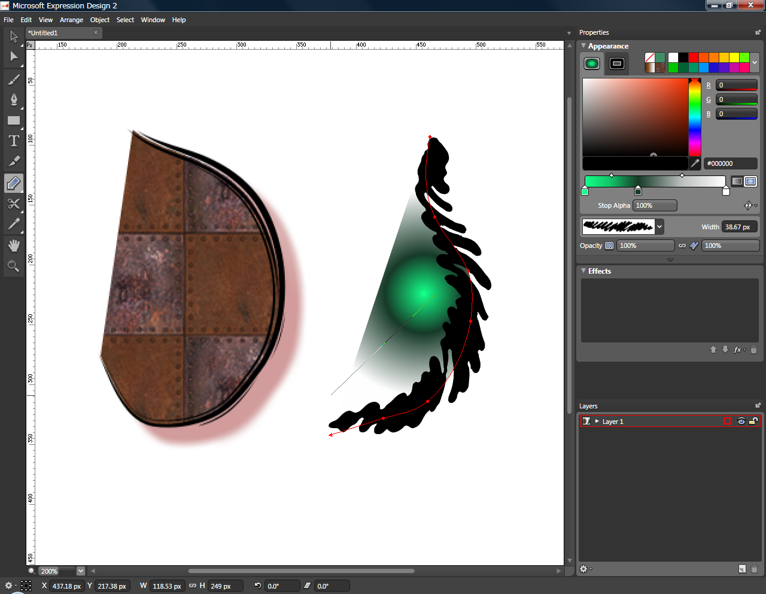
Task: Create a new layer
Action: (742, 569)
